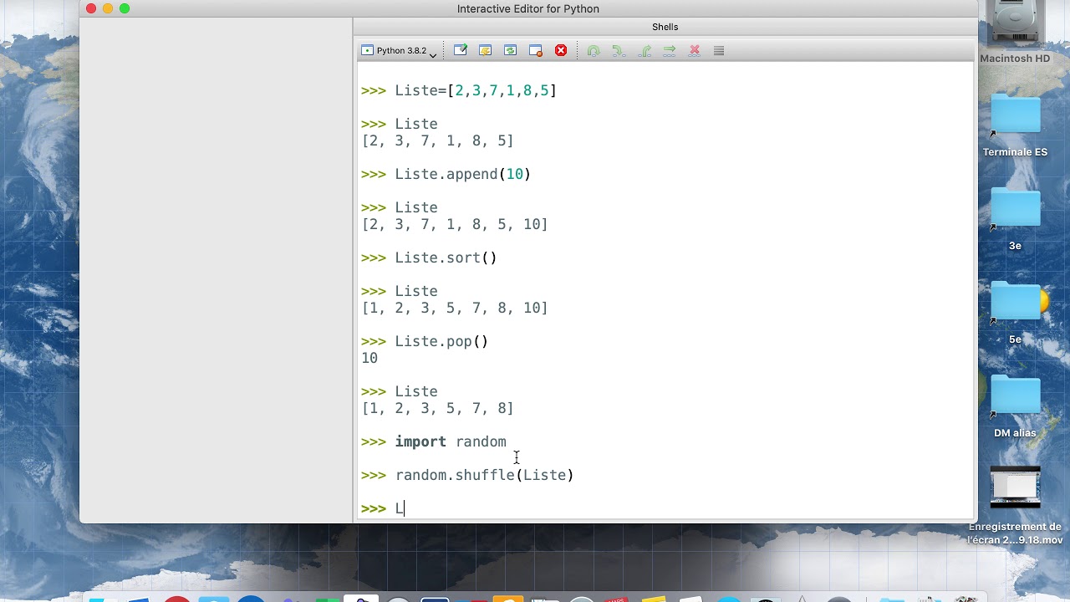Click the Liste.pop() command line
Screen dimensions: 1070x602
click(425, 341)
